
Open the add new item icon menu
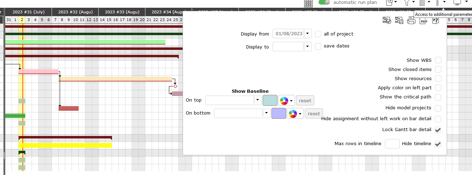390,2
